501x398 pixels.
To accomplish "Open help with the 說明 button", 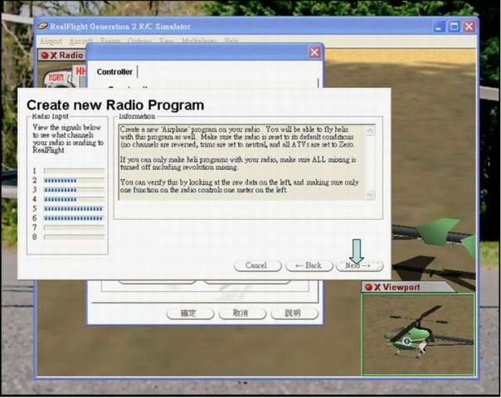I will tap(294, 313).
